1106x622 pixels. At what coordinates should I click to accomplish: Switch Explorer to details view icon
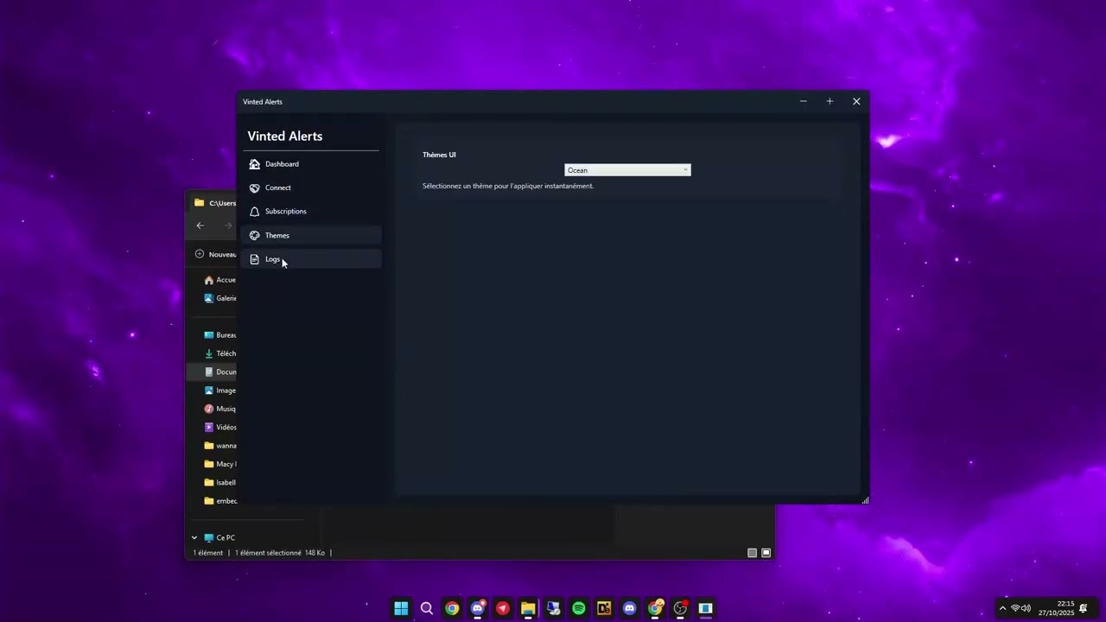752,553
